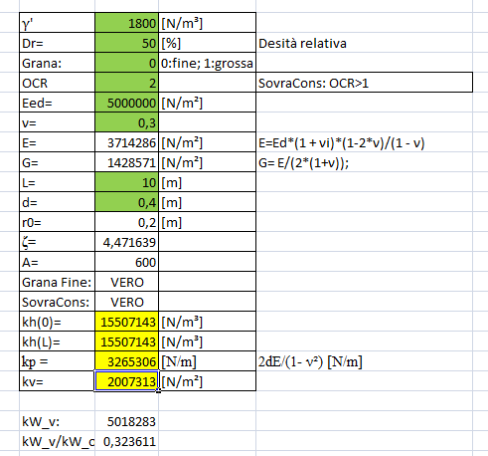Click the Dr value cell showing 50
The width and height of the screenshot is (488, 456).
126,43
